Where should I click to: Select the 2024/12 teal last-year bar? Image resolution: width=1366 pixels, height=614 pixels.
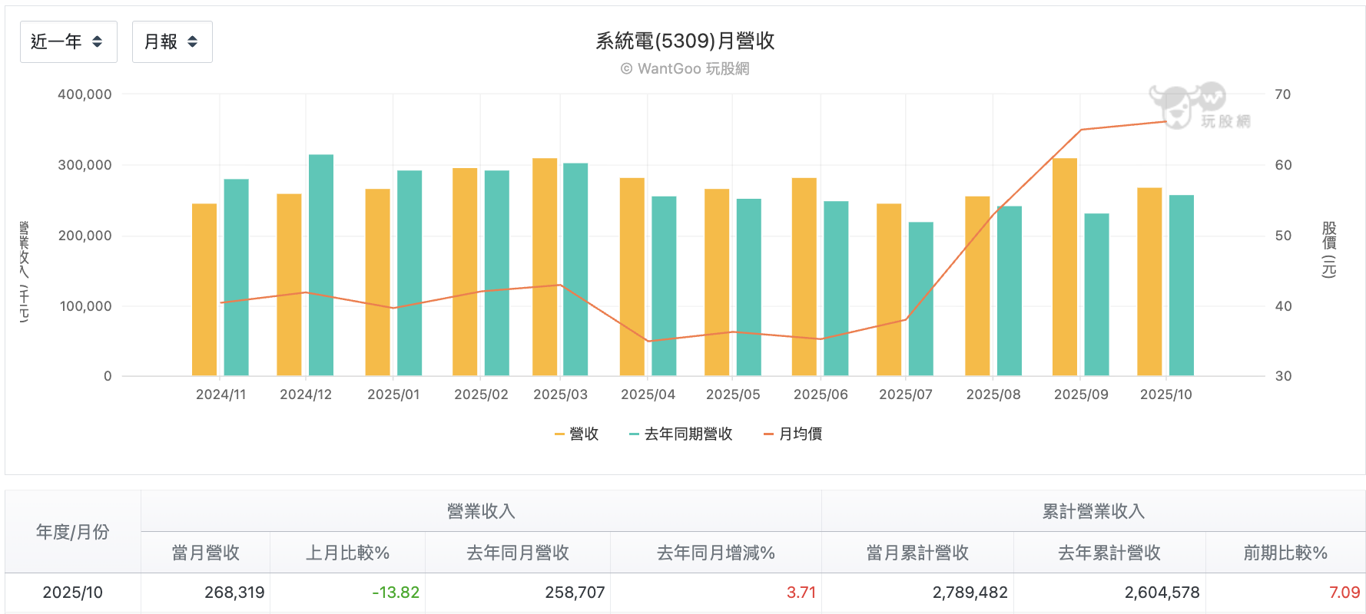click(321, 266)
